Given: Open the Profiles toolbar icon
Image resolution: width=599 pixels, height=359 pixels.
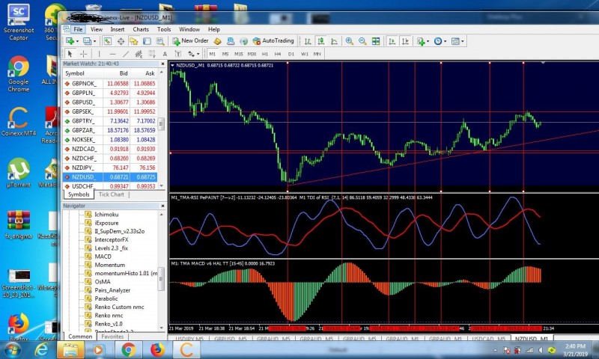Looking at the screenshot, I should coord(88,41).
